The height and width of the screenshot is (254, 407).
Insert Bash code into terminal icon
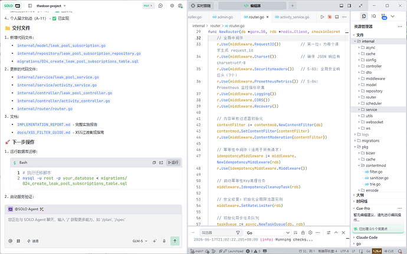click(x=161, y=163)
